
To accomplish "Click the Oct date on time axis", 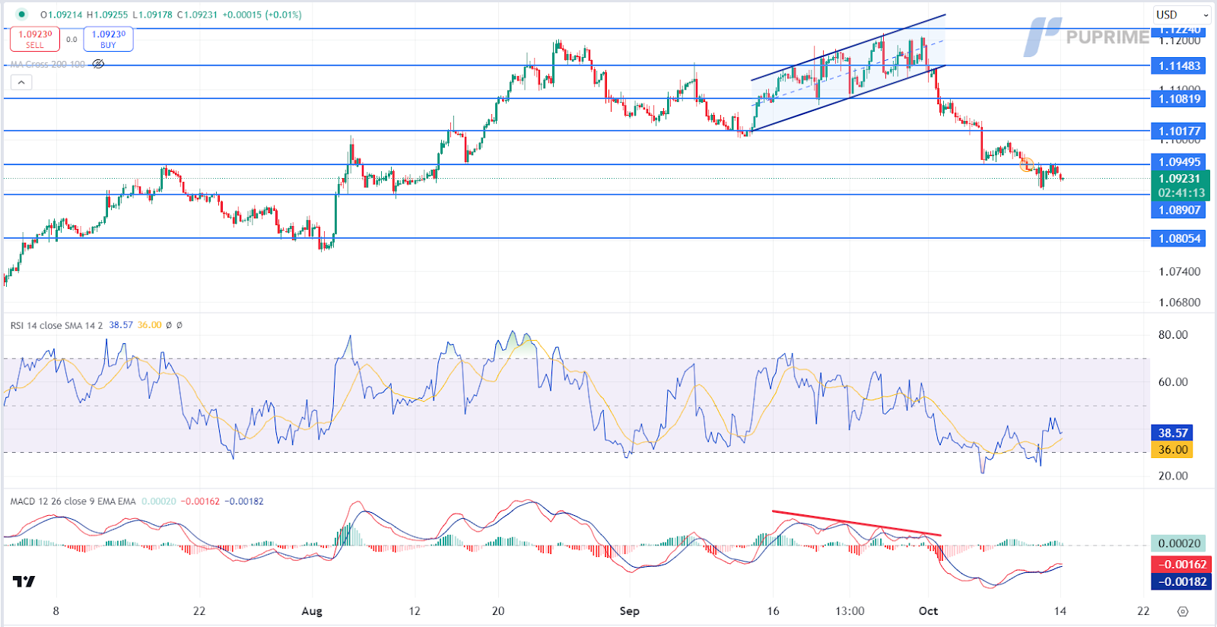I will (928, 611).
